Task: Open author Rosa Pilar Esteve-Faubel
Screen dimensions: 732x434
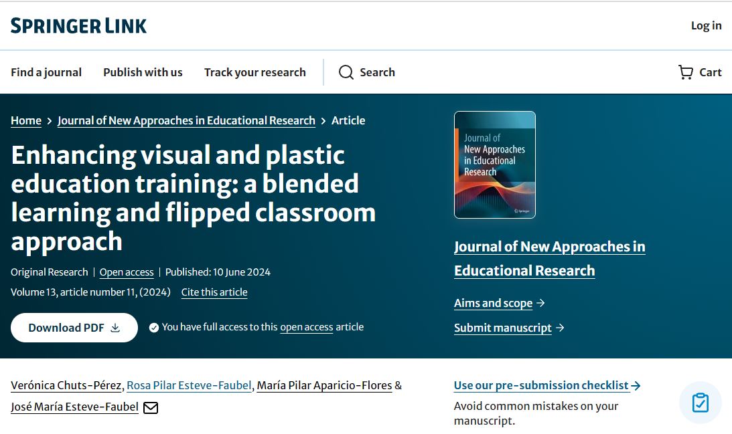Action: pyautogui.click(x=189, y=386)
